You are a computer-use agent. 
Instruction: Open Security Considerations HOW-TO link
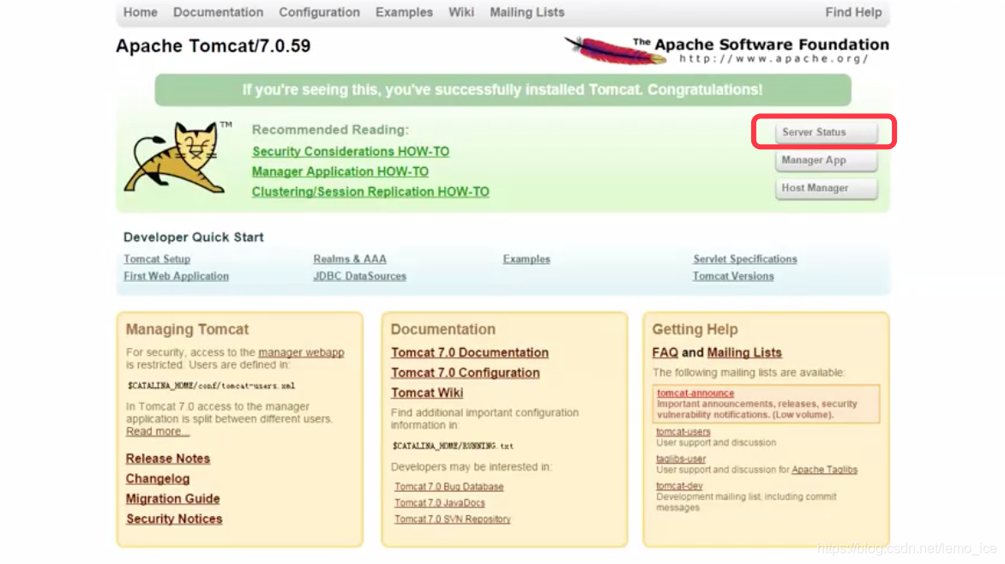click(351, 151)
